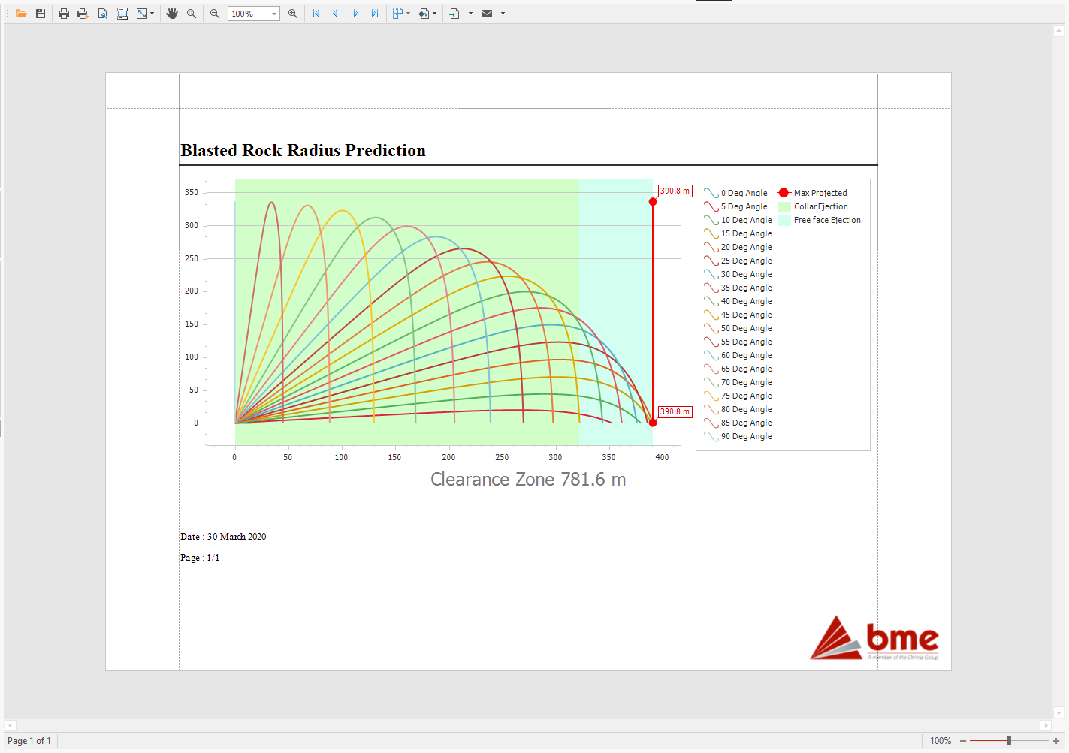This screenshot has height=753, width=1069.
Task: Open the 100% zoom level dropdown
Action: tap(274, 14)
